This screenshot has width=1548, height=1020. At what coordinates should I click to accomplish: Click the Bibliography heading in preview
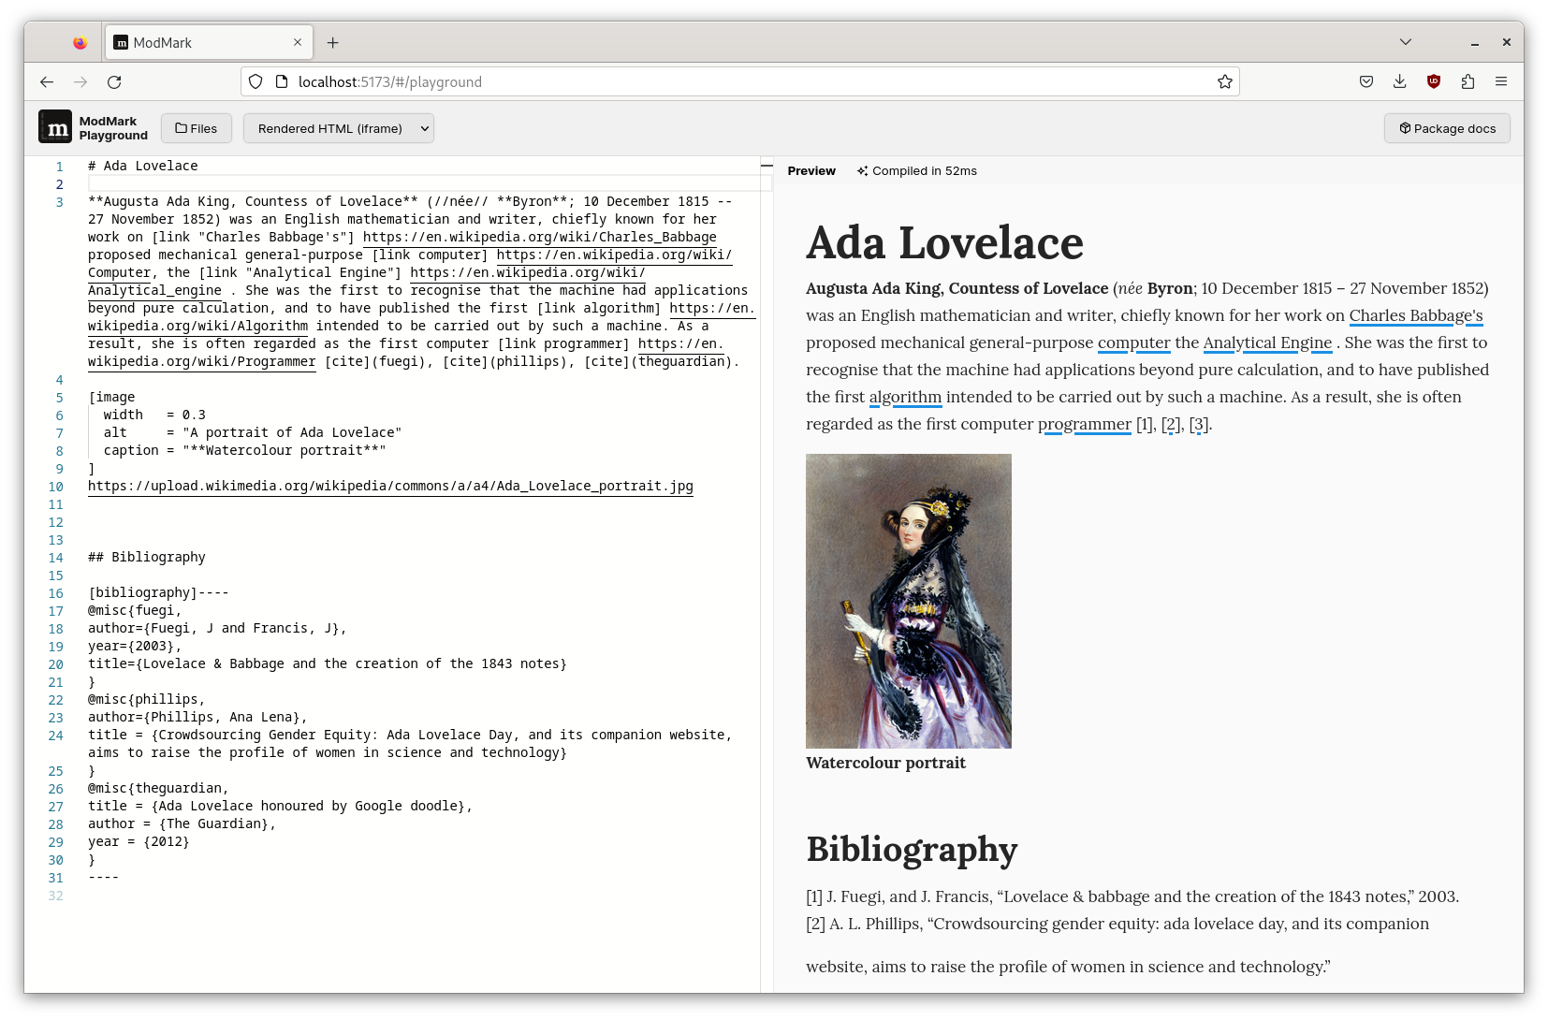912,850
